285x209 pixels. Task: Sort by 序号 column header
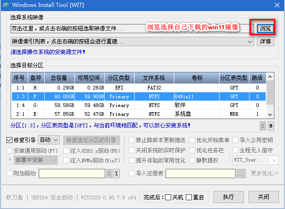pyautogui.click(x=19, y=78)
